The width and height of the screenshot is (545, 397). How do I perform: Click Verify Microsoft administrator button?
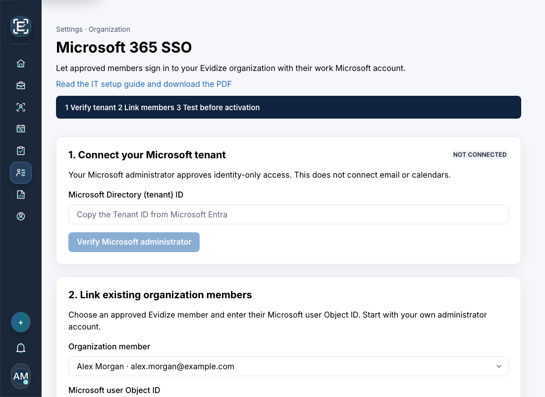click(134, 242)
